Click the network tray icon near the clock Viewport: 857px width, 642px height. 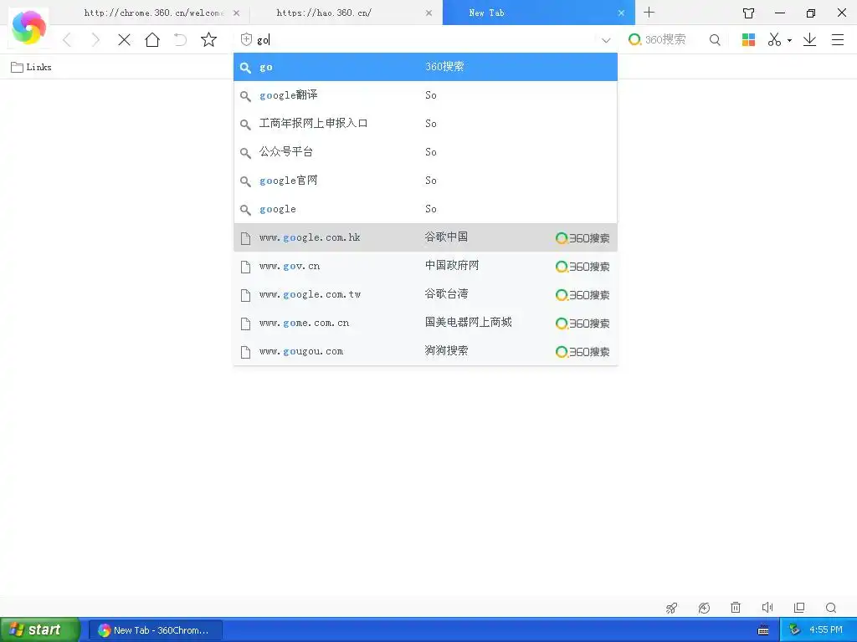pos(795,630)
